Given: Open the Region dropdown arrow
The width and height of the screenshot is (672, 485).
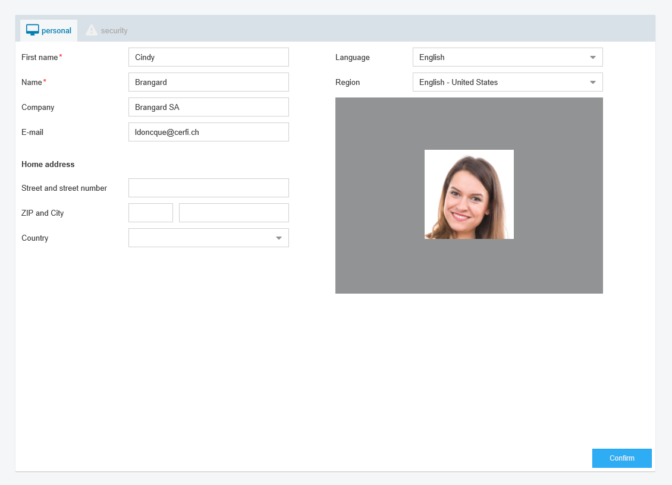Looking at the screenshot, I should click(592, 83).
